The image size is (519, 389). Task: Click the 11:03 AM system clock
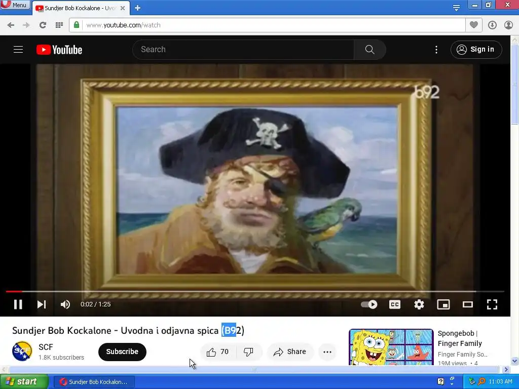[x=500, y=382]
